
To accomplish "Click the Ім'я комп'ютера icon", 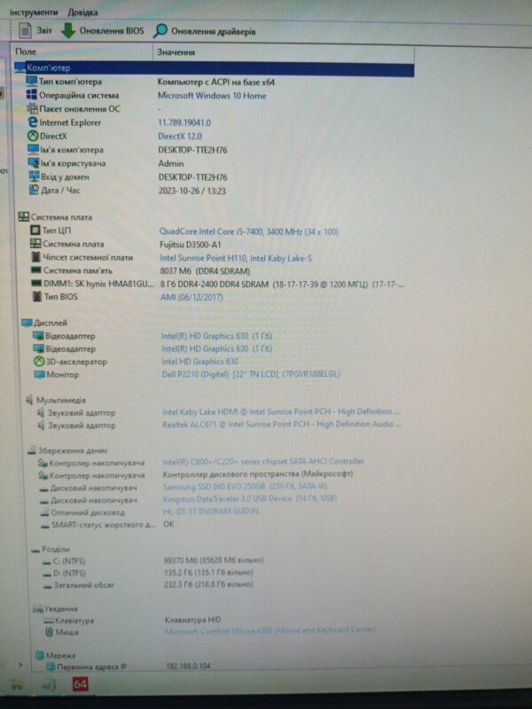I will point(34,150).
